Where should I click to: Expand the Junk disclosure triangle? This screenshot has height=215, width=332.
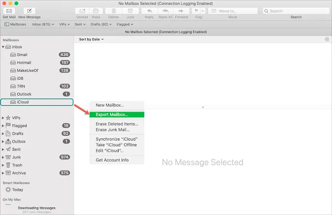coord(3,158)
